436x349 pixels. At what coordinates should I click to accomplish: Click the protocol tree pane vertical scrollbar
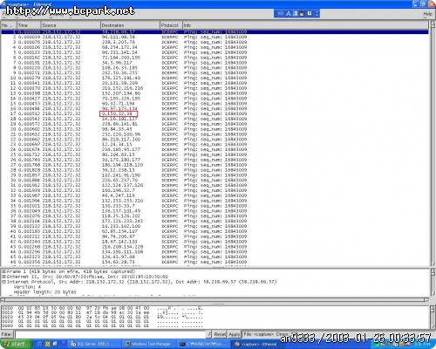click(433, 282)
